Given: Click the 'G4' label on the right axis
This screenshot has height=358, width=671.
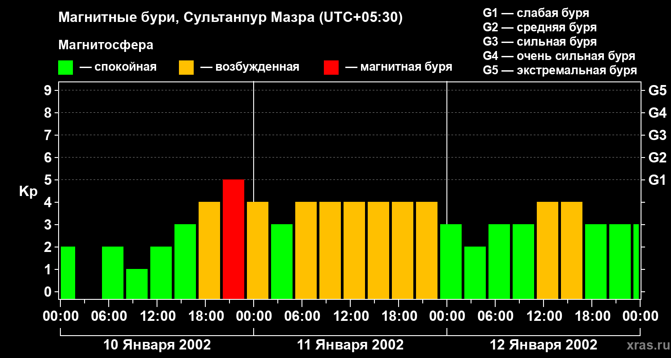Looking at the screenshot, I should 657,113.
